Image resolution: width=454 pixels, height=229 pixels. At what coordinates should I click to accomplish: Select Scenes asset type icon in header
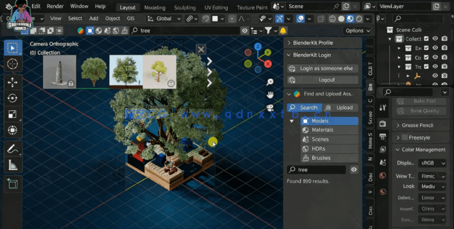click(x=107, y=31)
